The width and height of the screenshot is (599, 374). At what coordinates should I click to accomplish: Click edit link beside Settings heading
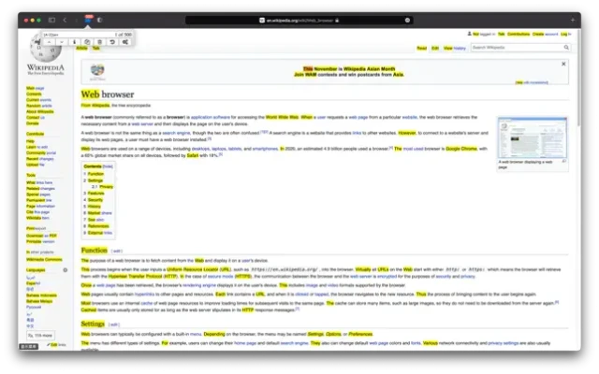point(114,324)
